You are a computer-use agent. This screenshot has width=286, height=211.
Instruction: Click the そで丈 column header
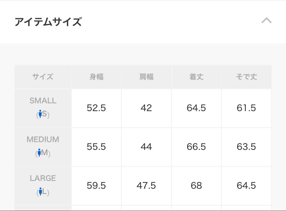click(x=246, y=77)
